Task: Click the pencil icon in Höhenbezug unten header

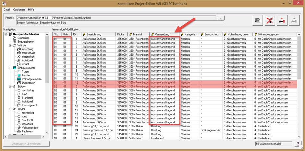Action: pyautogui.click(x=225, y=34)
